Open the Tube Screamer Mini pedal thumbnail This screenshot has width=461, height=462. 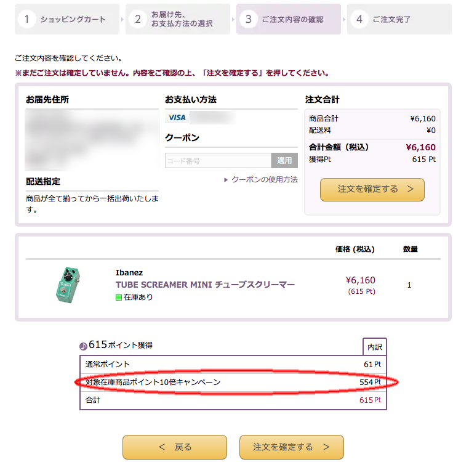click(68, 285)
